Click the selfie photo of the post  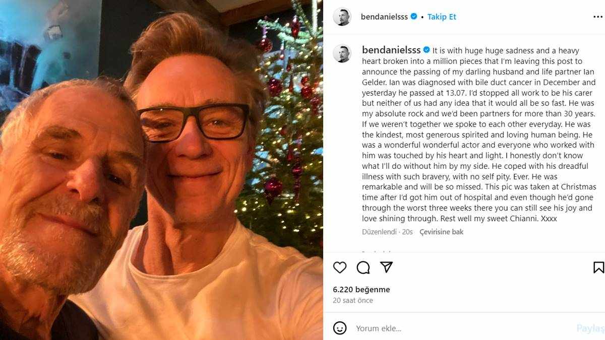click(x=161, y=170)
